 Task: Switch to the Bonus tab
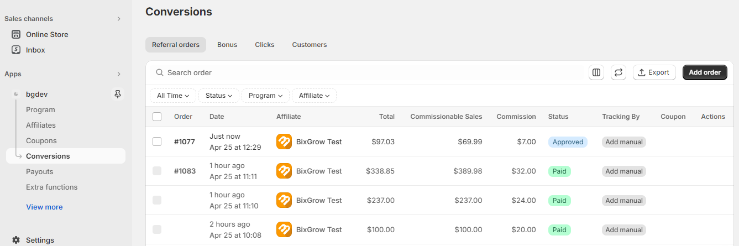[227, 45]
